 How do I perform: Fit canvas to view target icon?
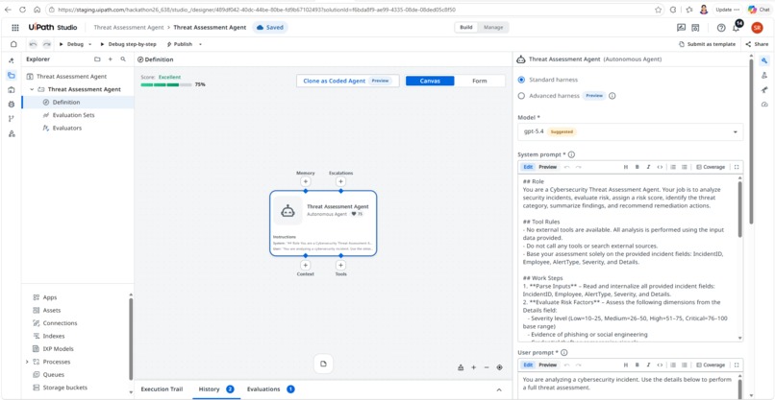[x=500, y=367]
